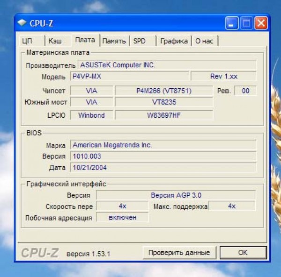Click the chipset vendor VIA field
Viewport: 281px width, 277px height.
tap(92, 91)
